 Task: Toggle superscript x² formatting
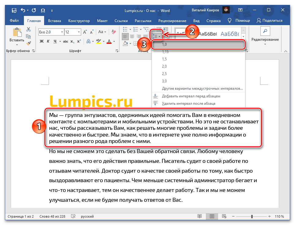pos(79,41)
